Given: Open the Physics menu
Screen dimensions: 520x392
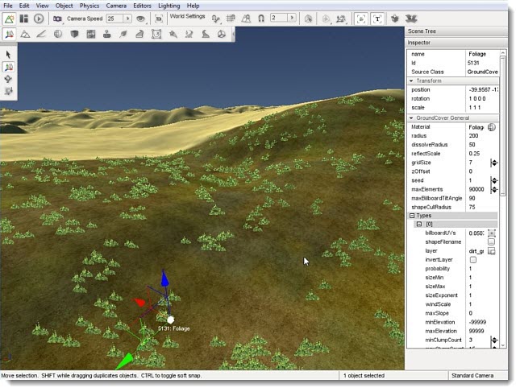Looking at the screenshot, I should click(89, 6).
